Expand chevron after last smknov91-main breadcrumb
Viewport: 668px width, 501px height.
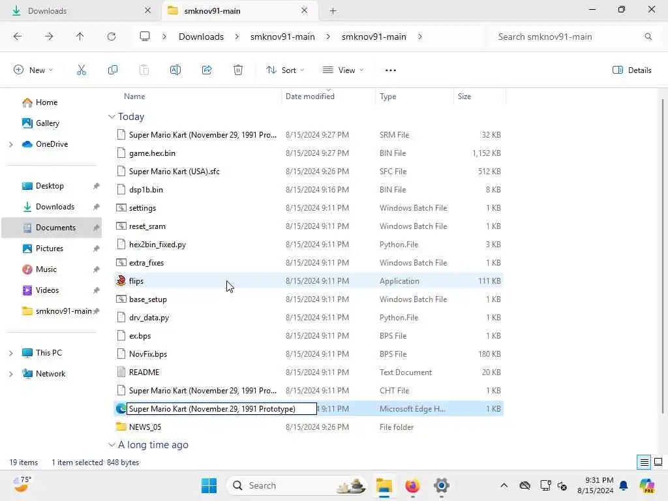[420, 37]
